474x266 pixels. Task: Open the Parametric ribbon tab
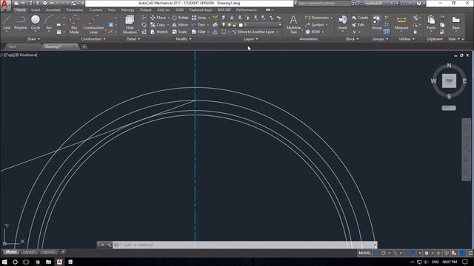tap(75, 10)
